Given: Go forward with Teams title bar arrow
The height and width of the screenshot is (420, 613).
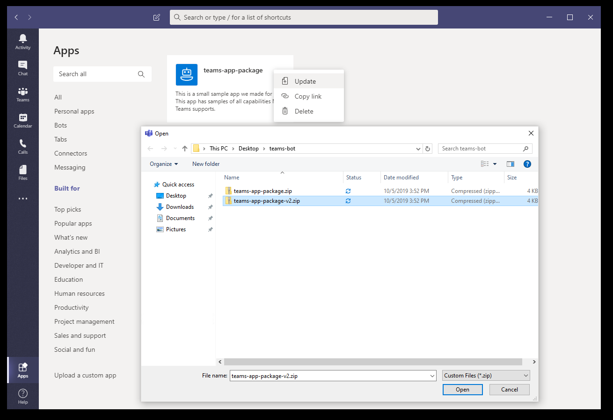Looking at the screenshot, I should pyautogui.click(x=29, y=17).
